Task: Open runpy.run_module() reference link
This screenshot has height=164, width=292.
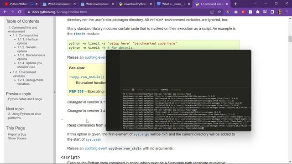Action: click(87, 77)
